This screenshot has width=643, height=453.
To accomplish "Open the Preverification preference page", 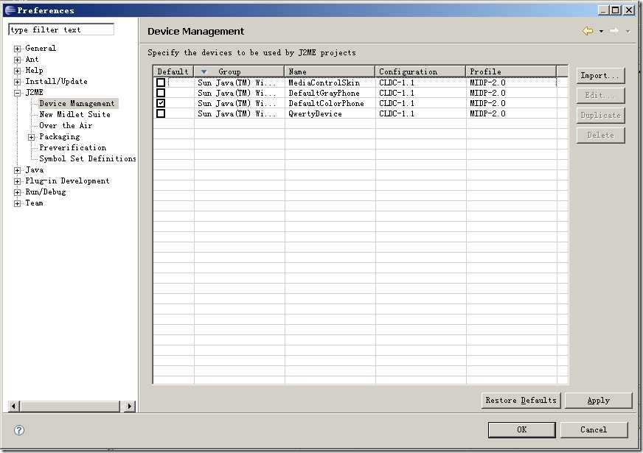I will tap(72, 148).
